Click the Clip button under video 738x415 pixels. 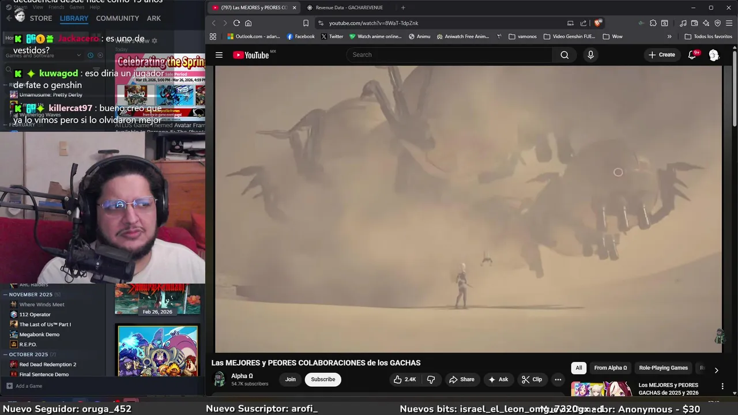532,379
